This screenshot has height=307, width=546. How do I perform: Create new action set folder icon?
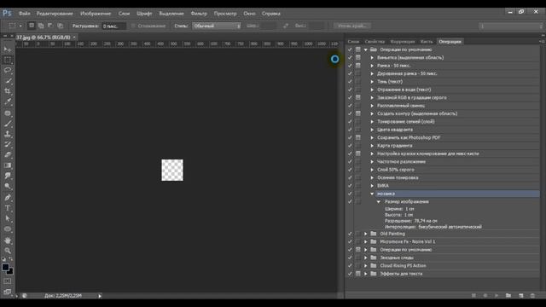click(x=508, y=296)
